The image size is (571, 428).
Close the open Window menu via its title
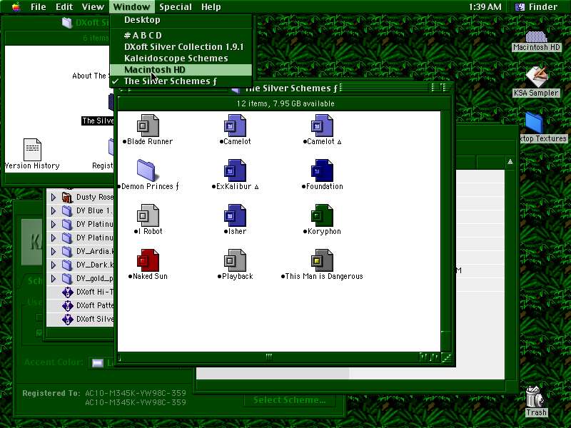131,7
